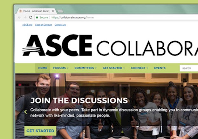Viewport: 198px width, 139px height.
Task: Click the browser forward arrow
Action: click(x=25, y=17)
